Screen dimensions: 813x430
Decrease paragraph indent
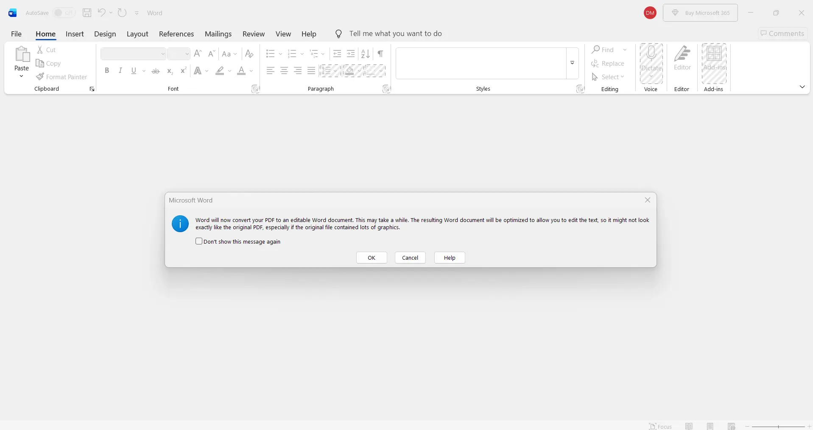point(337,54)
